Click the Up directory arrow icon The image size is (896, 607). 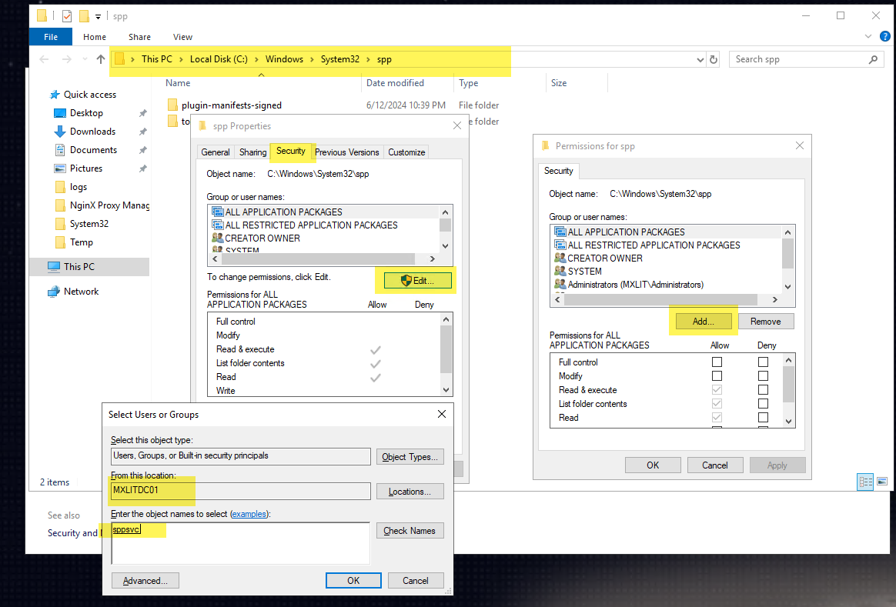pyautogui.click(x=100, y=59)
